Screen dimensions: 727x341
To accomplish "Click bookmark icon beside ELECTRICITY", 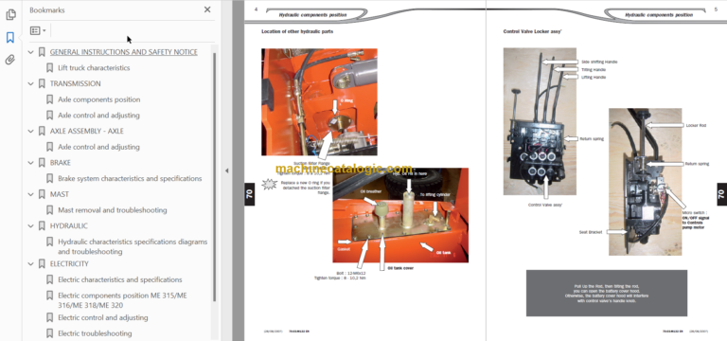I will pyautogui.click(x=42, y=263).
